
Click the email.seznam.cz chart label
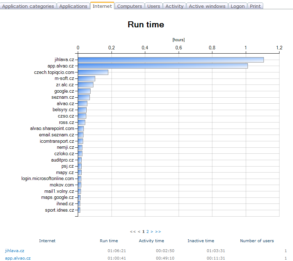pyautogui.click(x=56, y=135)
